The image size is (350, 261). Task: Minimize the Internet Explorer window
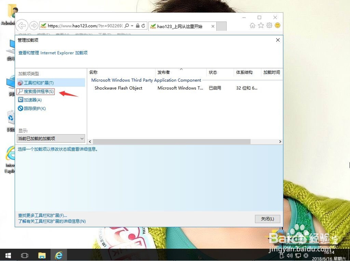(x=244, y=17)
